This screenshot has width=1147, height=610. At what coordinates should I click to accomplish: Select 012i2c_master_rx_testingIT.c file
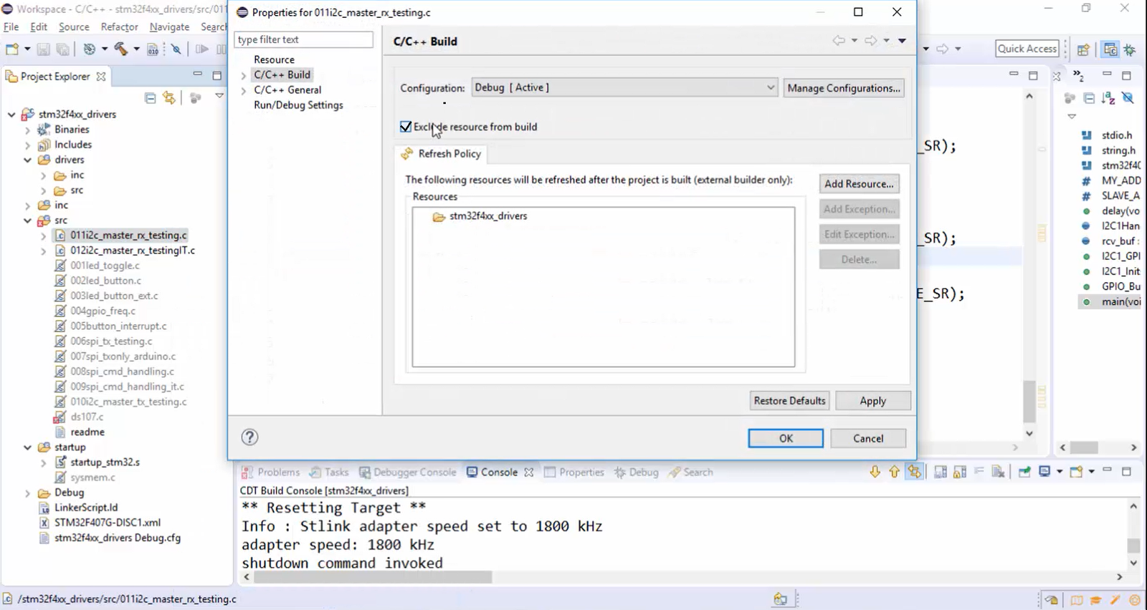click(x=132, y=251)
